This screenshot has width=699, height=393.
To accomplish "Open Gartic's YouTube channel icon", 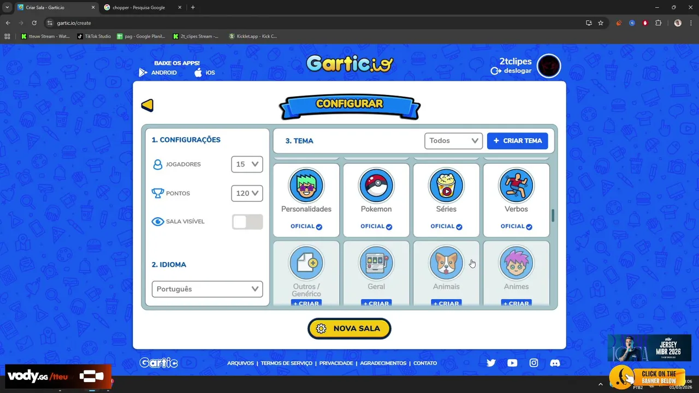I will 512,363.
